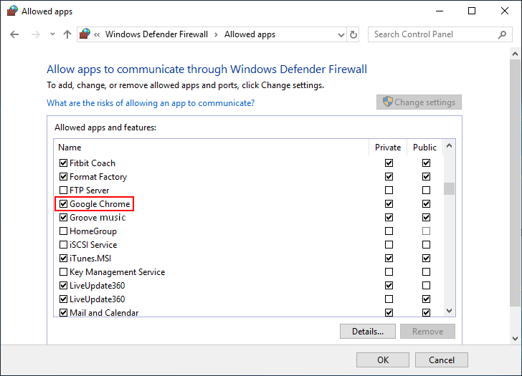Image resolution: width=522 pixels, height=376 pixels.
Task: Go back with the Back arrow
Action: (x=14, y=34)
